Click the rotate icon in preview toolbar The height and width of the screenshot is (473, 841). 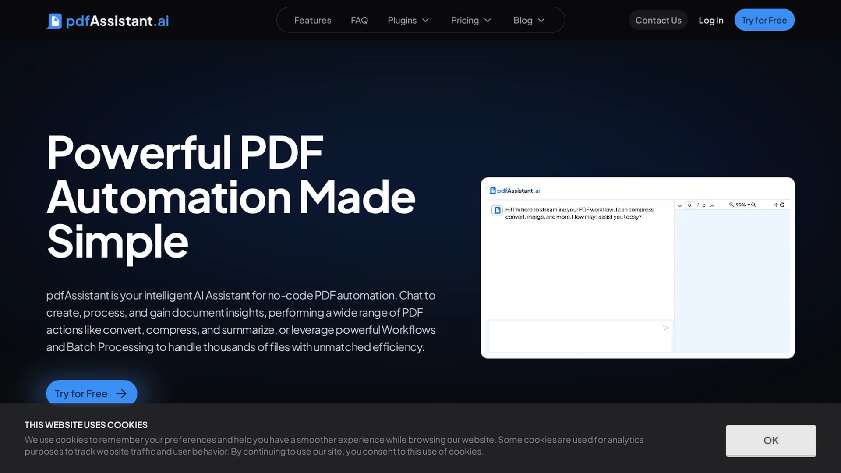pos(782,205)
